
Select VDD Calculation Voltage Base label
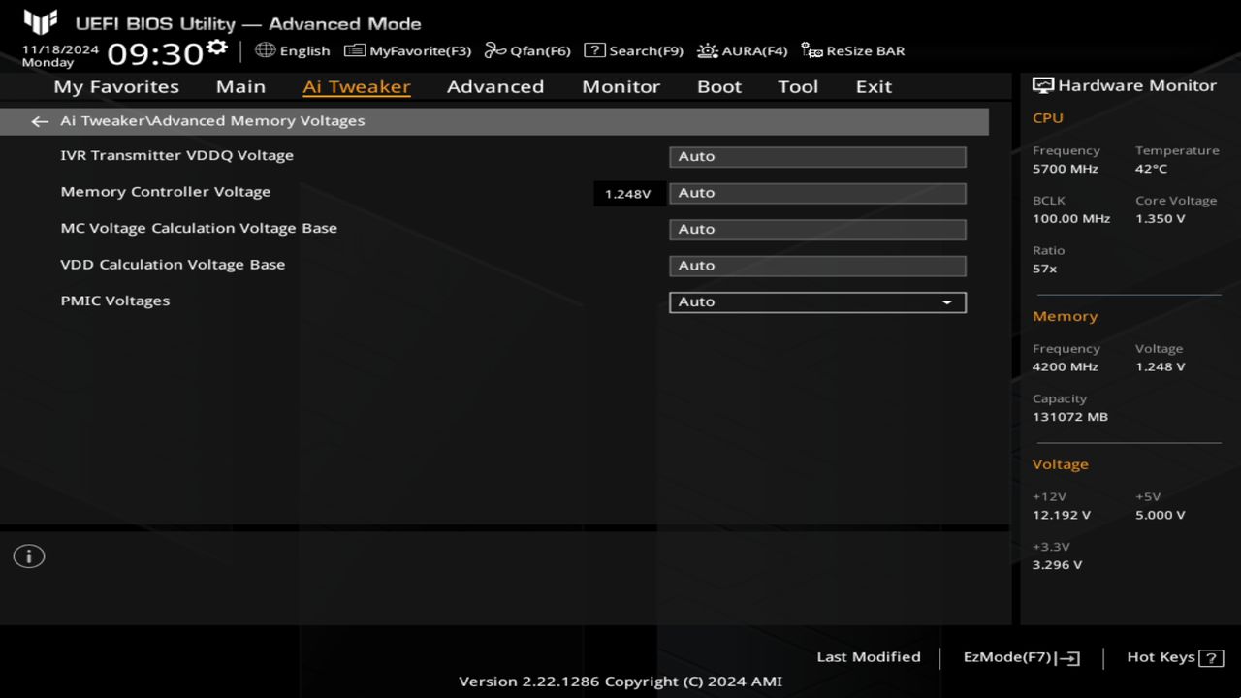point(173,265)
